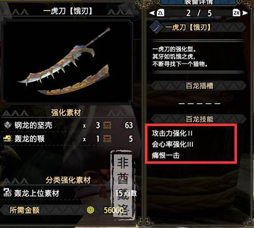Image resolution: width=254 pixels, height=228 pixels.
Task: Click the 钢龙的坚壳 material icon
Action: coord(8,125)
